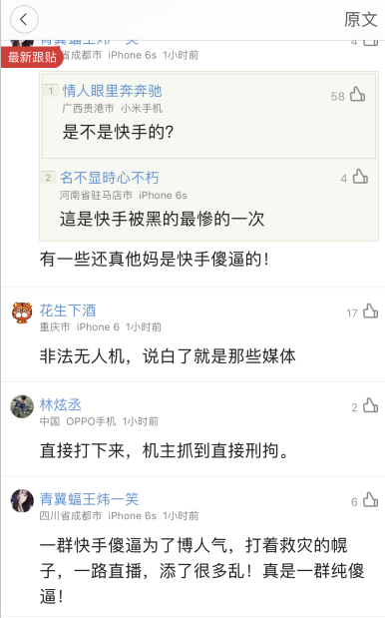The height and width of the screenshot is (618, 385).
Task: Like 名不显時心不朽's quoted comment
Action: click(360, 177)
